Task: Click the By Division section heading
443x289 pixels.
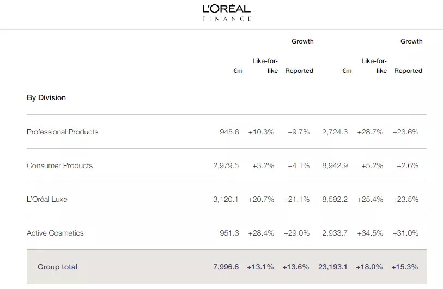Action: coord(46,97)
